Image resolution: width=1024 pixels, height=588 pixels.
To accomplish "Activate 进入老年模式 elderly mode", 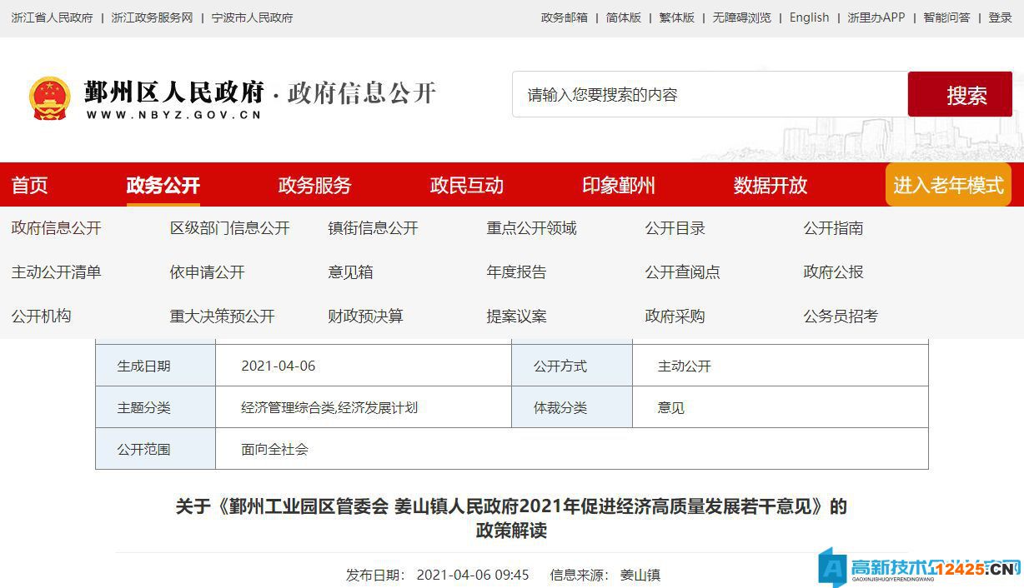I will [x=948, y=185].
